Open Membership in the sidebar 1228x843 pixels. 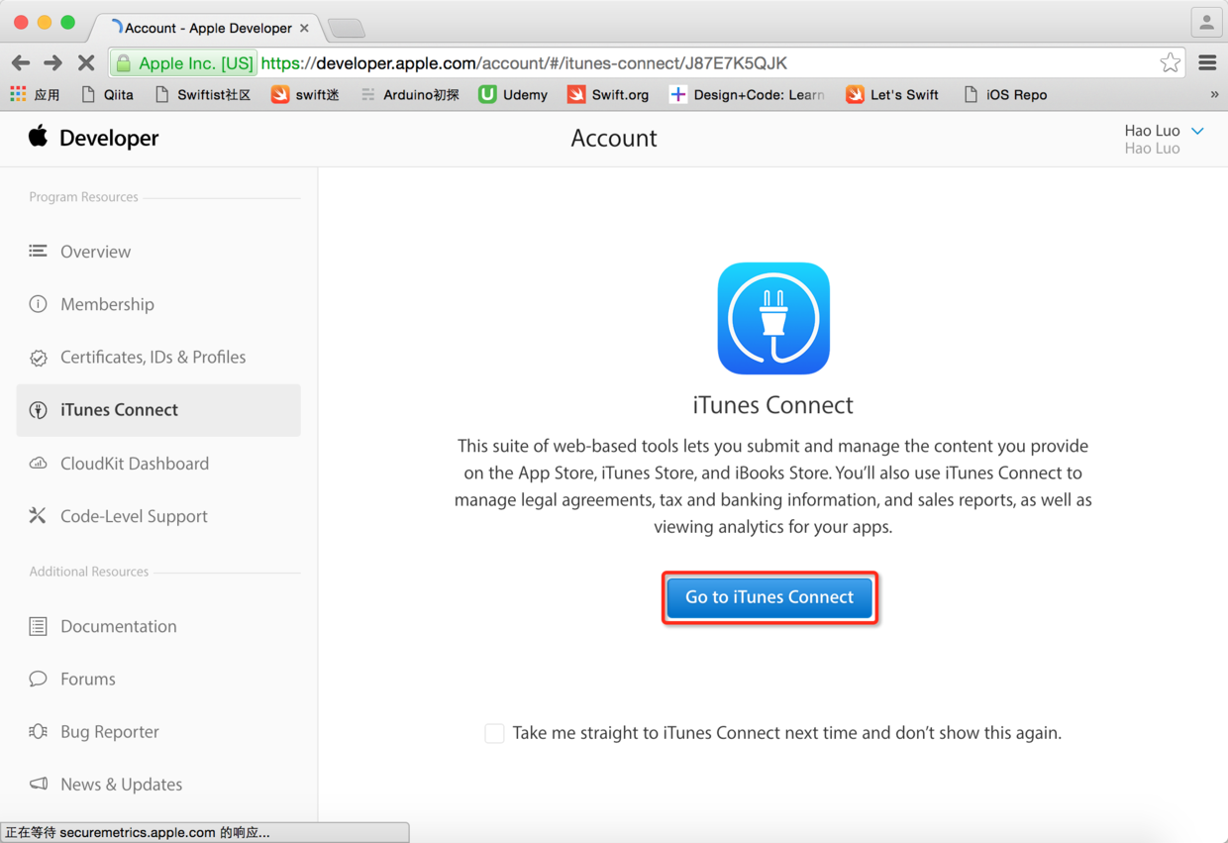[x=158, y=304]
